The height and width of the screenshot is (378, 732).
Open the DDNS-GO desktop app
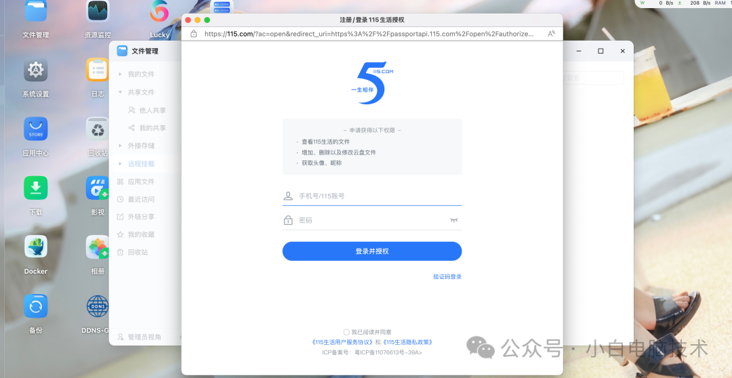tap(98, 306)
